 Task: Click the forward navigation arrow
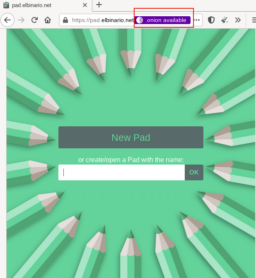(21, 20)
